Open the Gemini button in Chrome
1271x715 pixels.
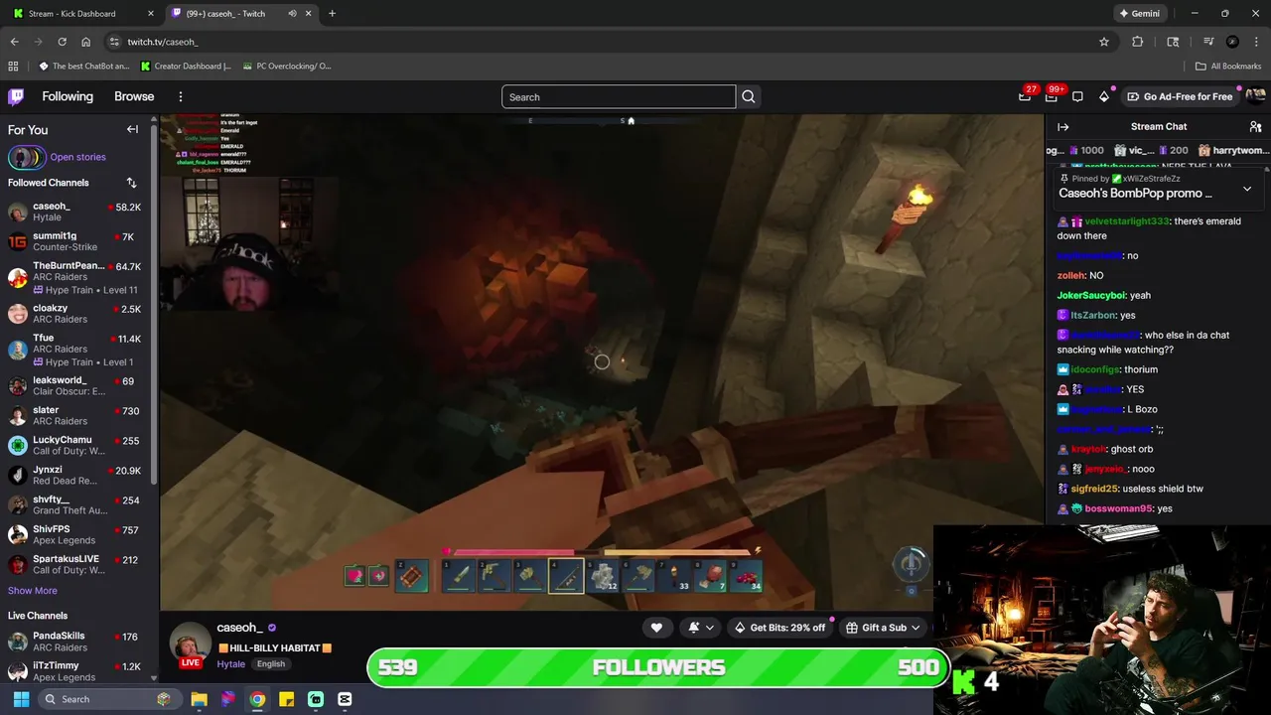pos(1139,14)
